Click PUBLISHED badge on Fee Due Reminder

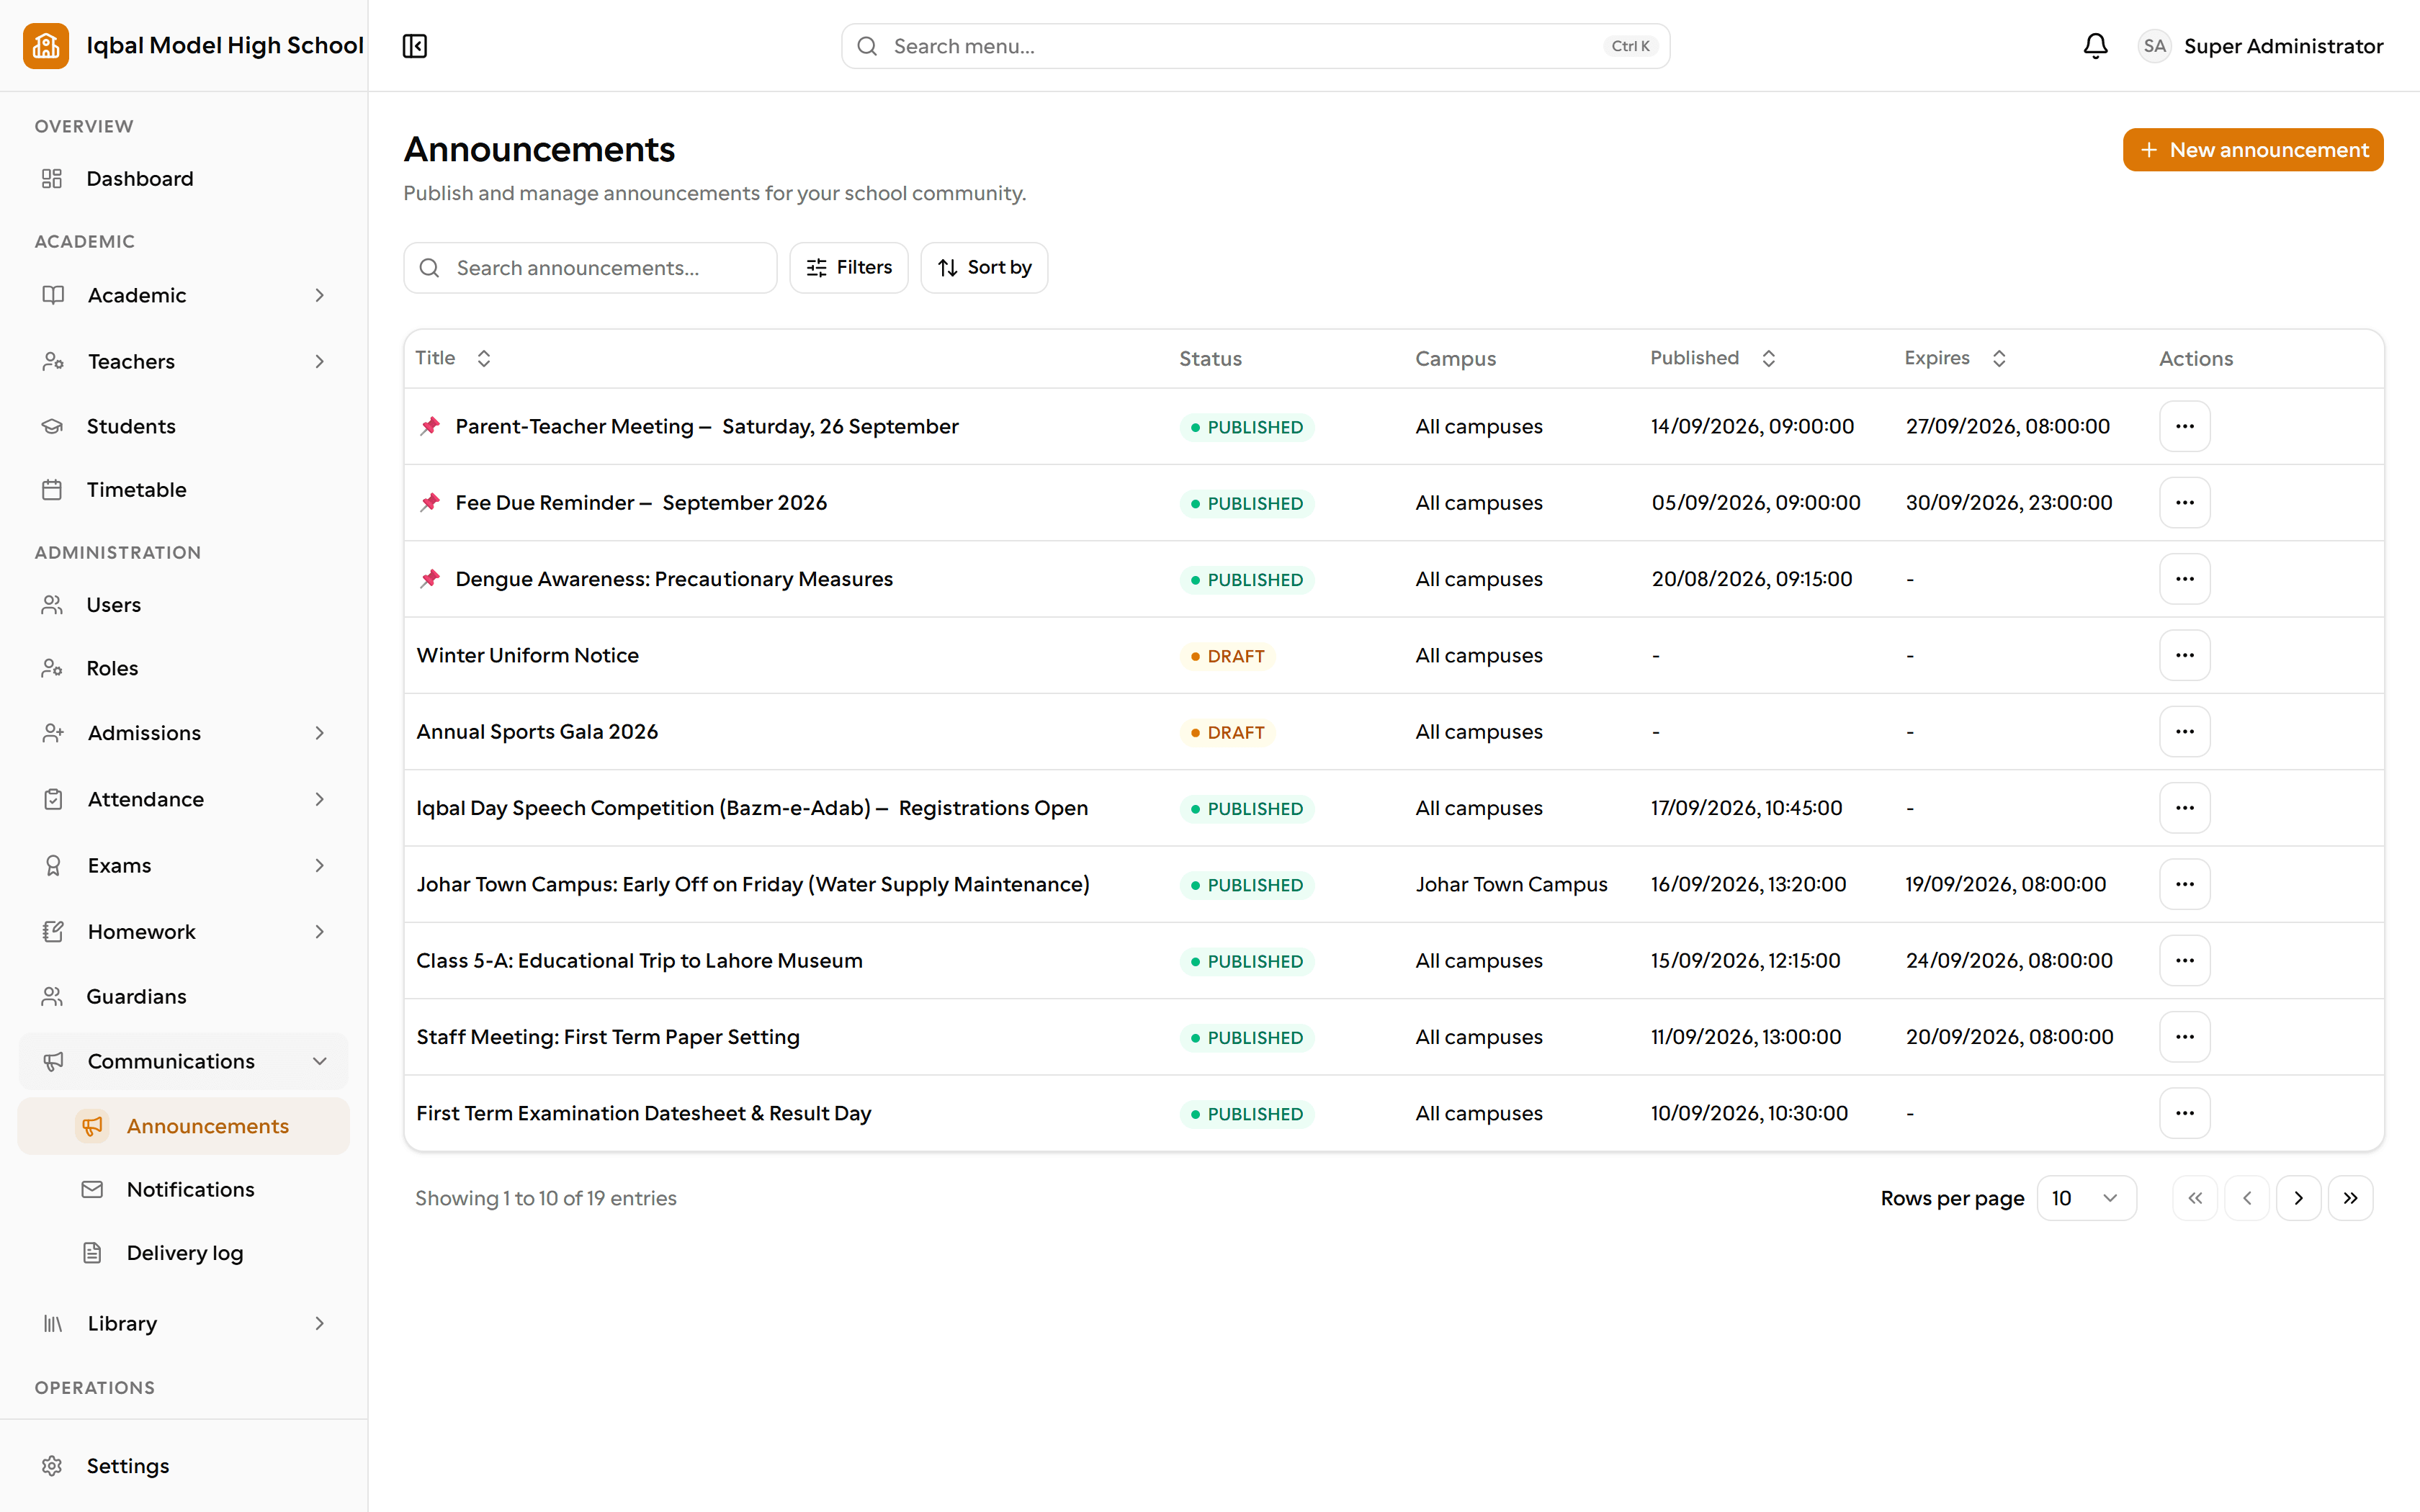tap(1246, 503)
